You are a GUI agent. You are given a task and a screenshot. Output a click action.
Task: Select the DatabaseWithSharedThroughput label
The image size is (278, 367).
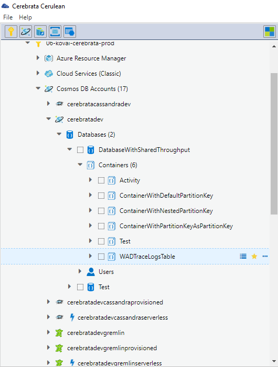(144, 150)
